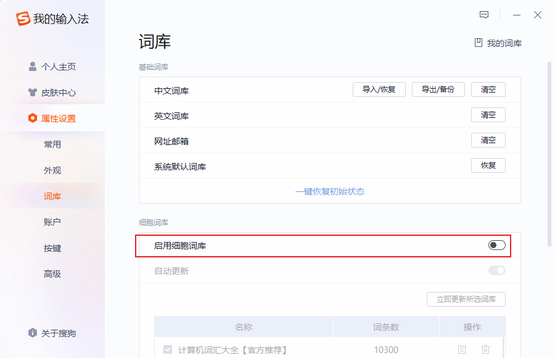Switch to 常用 settings tab
555x358 pixels.
(52, 144)
